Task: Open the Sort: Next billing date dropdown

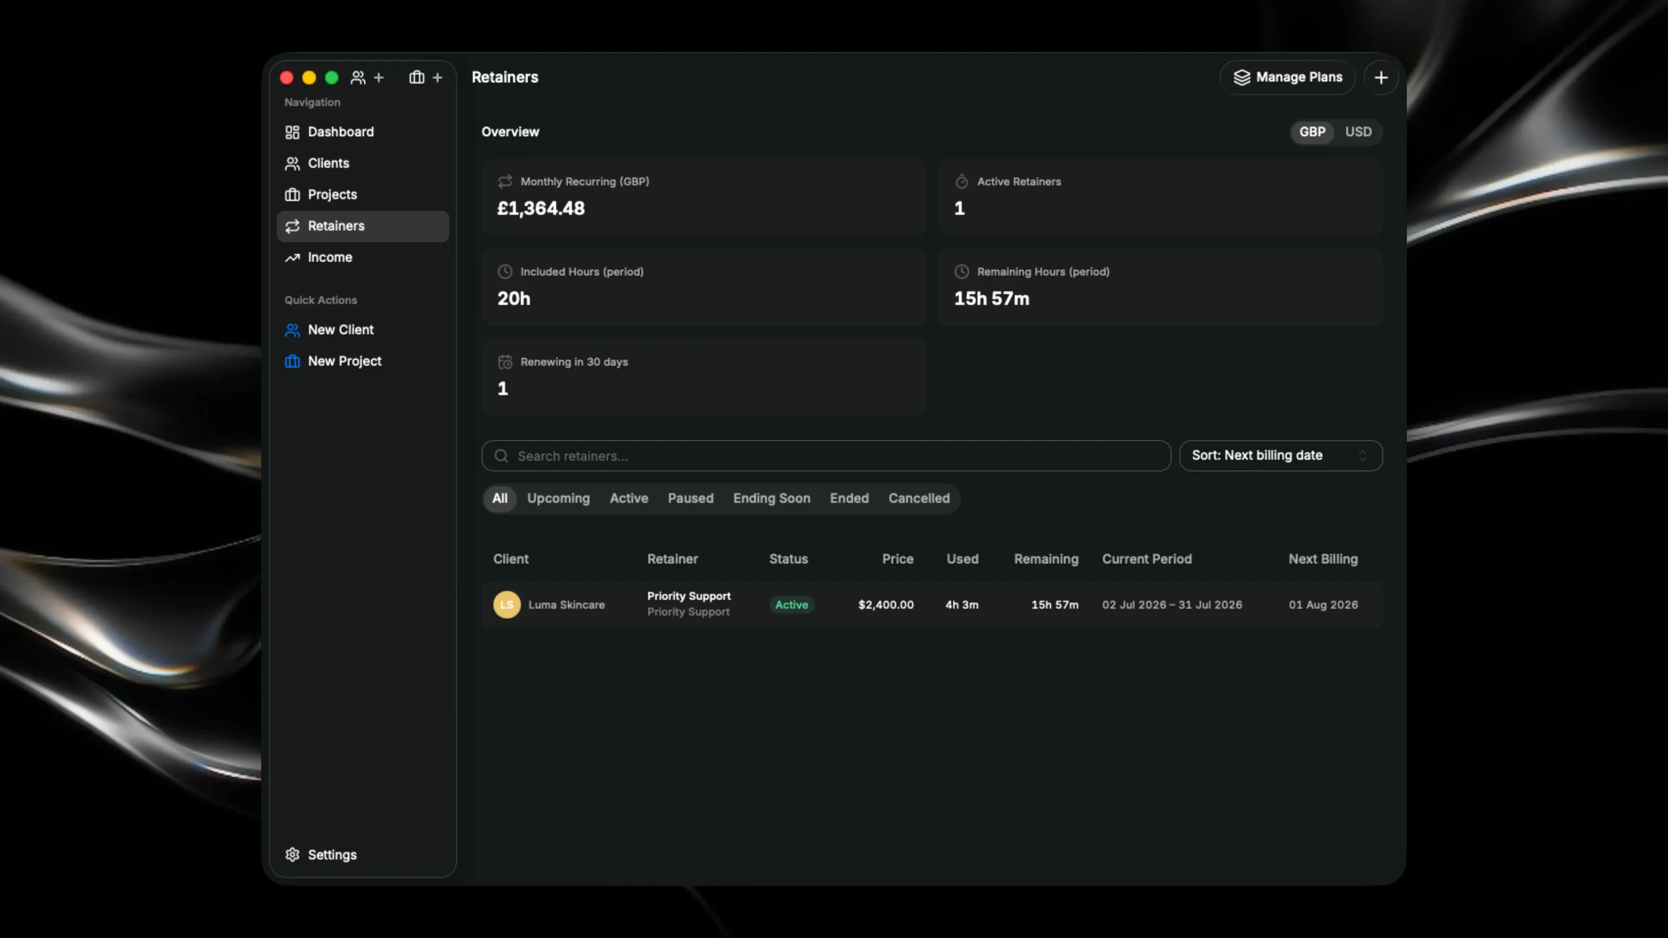Action: (1281, 456)
